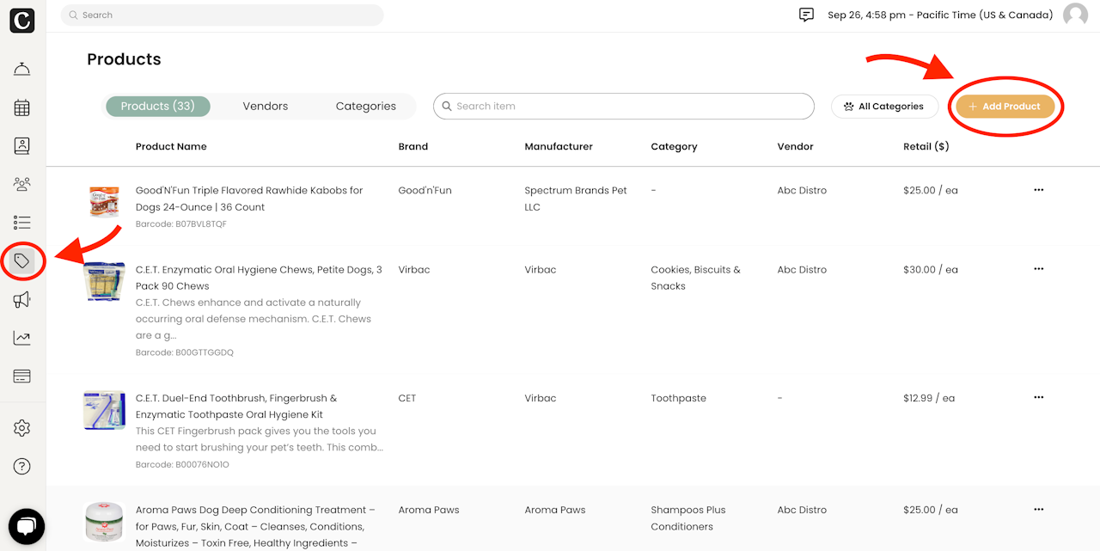Open the concierge bell icon in sidebar

click(22, 70)
